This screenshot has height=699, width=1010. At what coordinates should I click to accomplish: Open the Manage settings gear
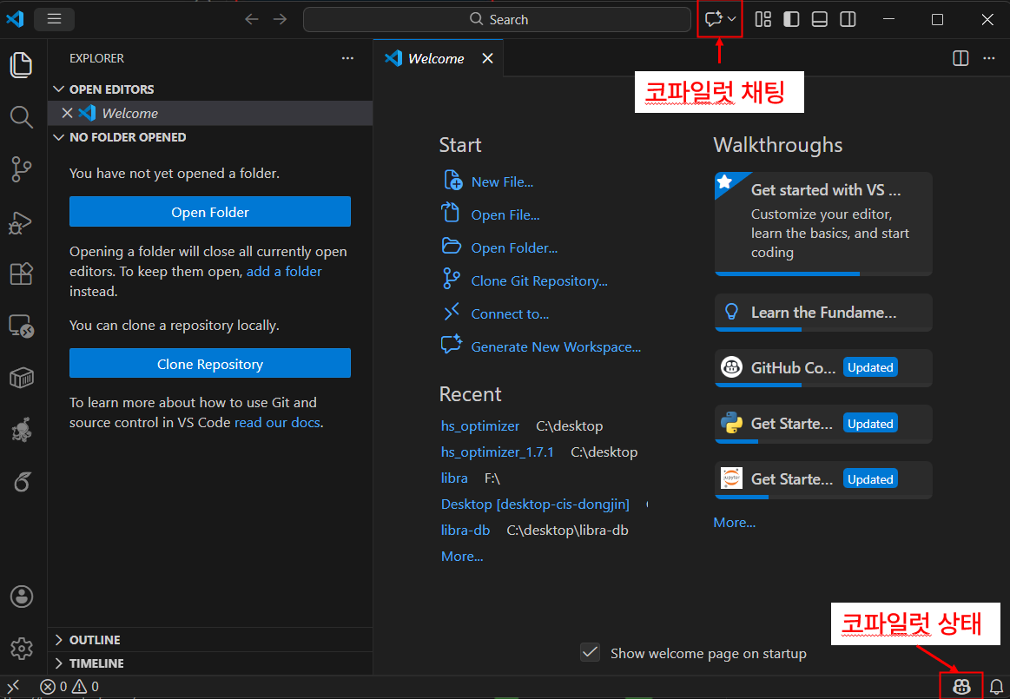[x=22, y=649]
